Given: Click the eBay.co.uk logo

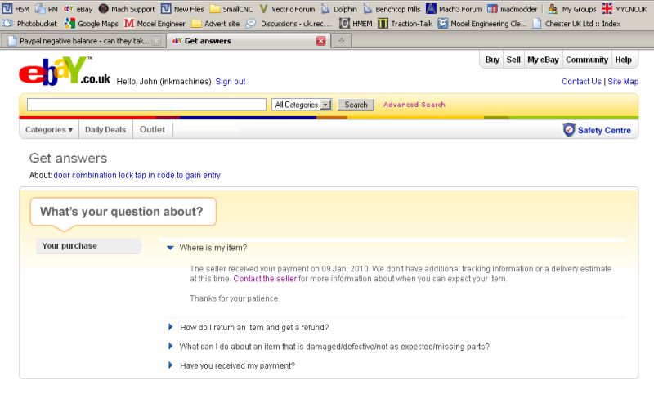Looking at the screenshot, I should point(65,71).
